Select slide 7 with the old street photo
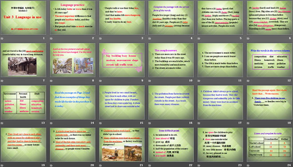The image size is (293, 167). pyautogui.click(x=24, y=60)
